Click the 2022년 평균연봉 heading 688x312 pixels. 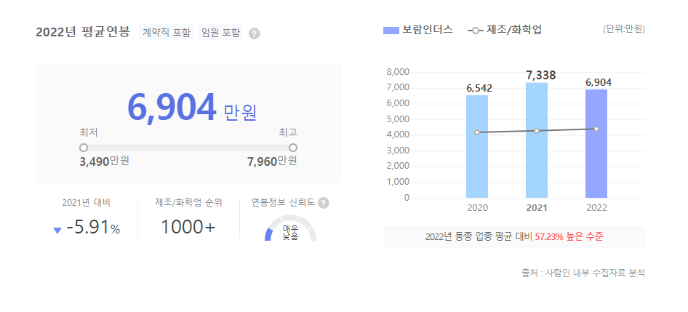click(x=83, y=32)
